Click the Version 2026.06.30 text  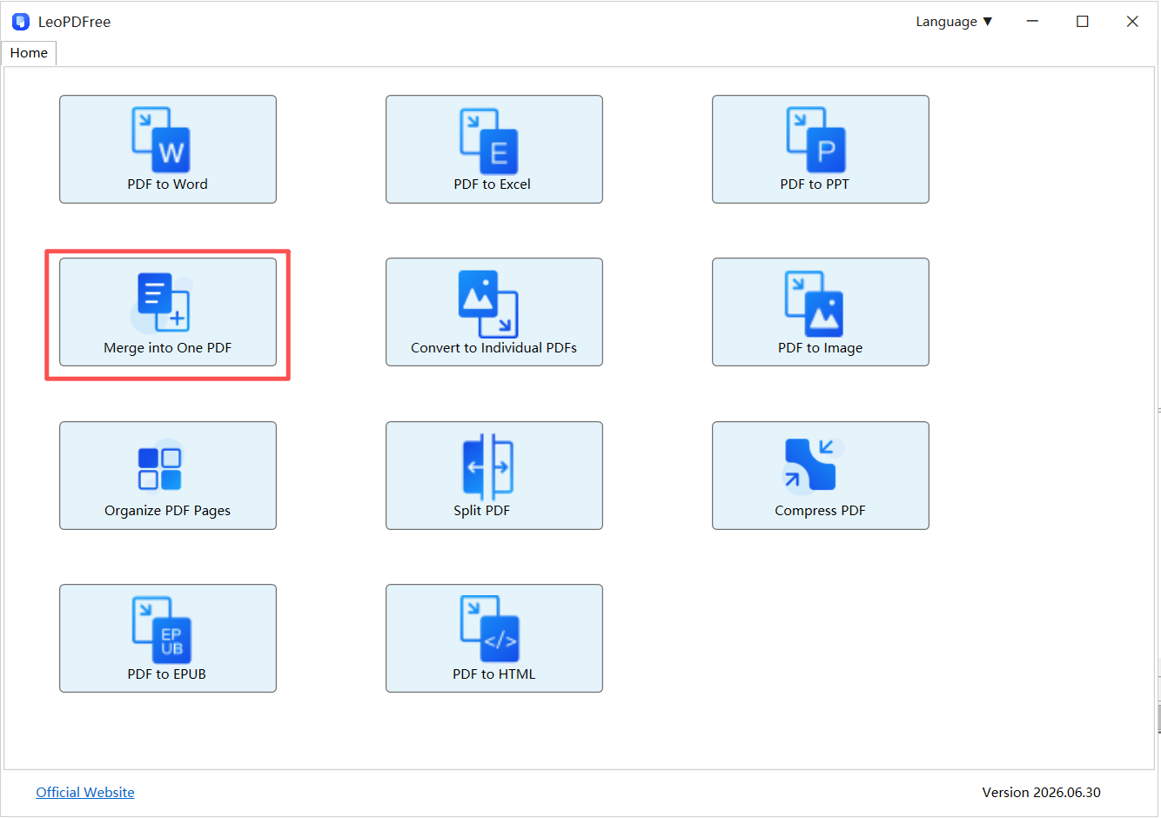(1041, 792)
